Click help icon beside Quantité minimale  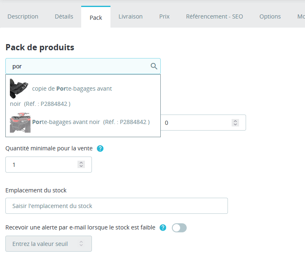coord(100,148)
